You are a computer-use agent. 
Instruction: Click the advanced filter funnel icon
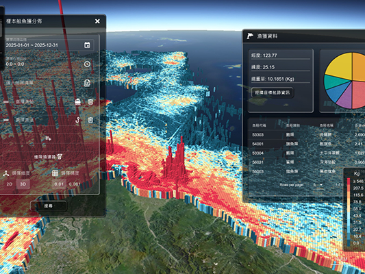pos(60,157)
